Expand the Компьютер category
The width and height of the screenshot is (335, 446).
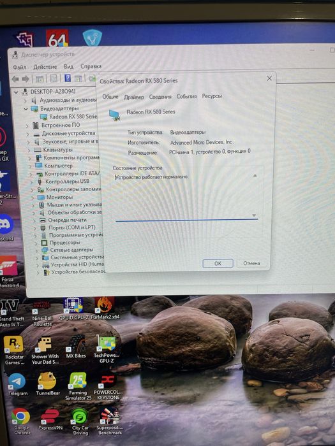pos(31,166)
